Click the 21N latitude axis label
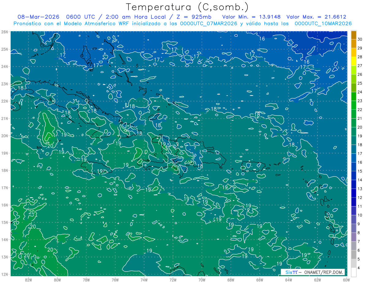Screen dimensions: 368x284 5,118
